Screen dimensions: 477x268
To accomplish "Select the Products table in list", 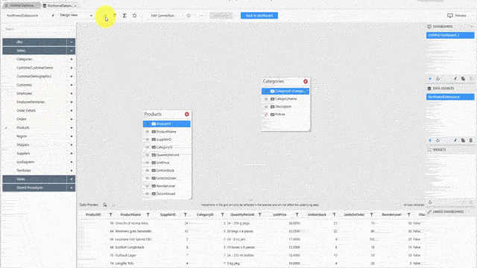I will [23, 127].
